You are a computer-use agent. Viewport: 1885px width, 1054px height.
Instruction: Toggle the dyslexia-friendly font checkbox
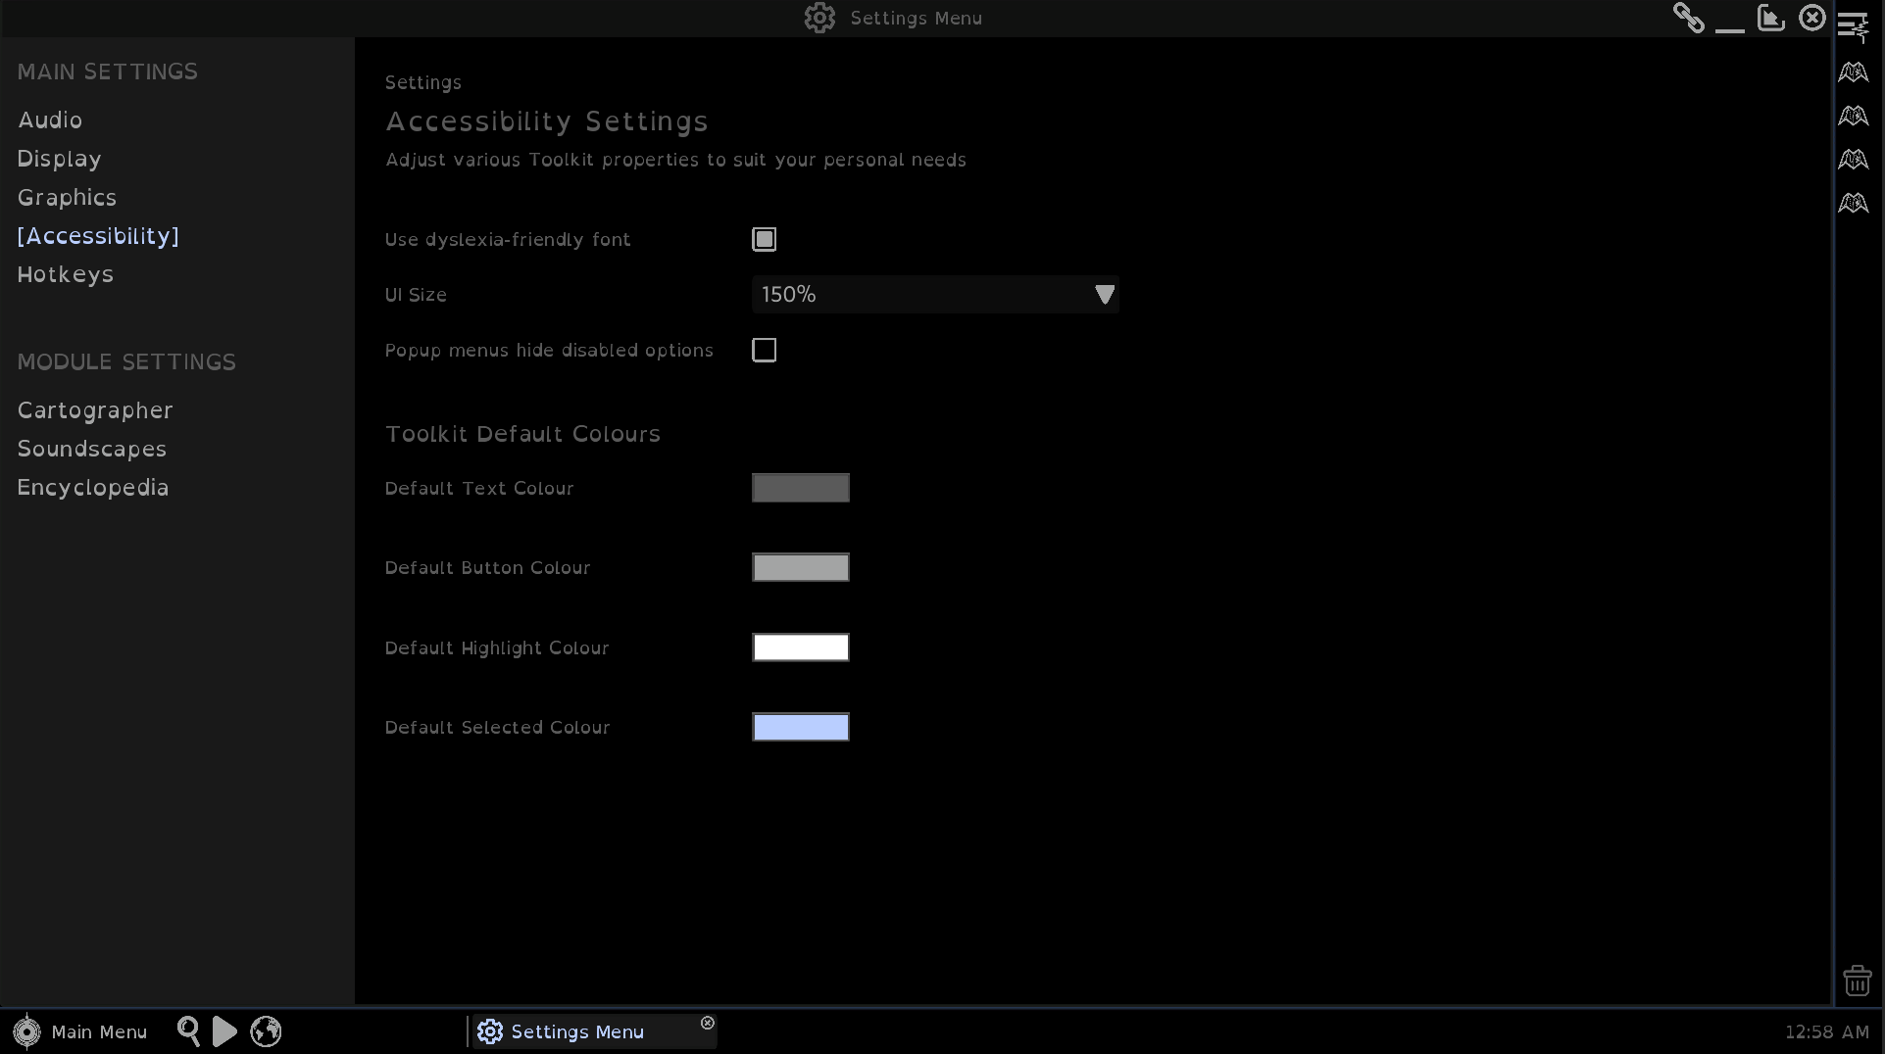[x=764, y=240]
